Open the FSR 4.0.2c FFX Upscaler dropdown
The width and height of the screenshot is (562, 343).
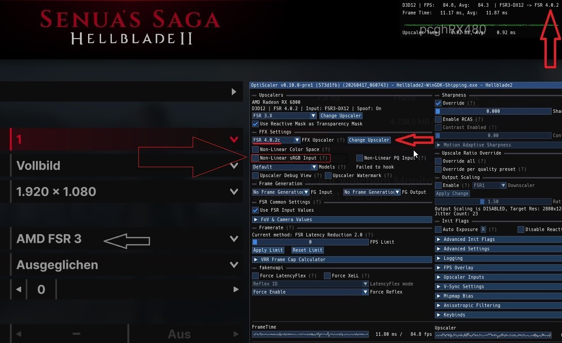276,140
